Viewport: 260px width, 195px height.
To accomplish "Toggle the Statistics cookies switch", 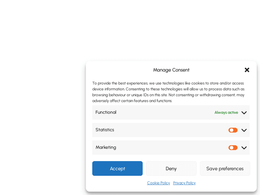I will pyautogui.click(x=233, y=130).
